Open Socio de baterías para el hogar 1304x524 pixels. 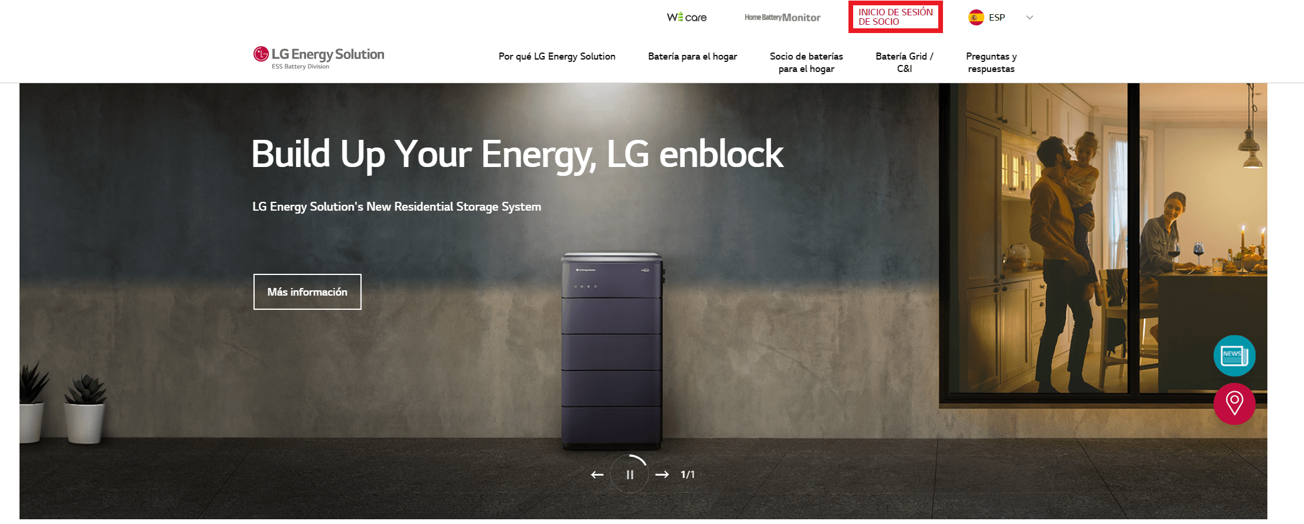[807, 63]
